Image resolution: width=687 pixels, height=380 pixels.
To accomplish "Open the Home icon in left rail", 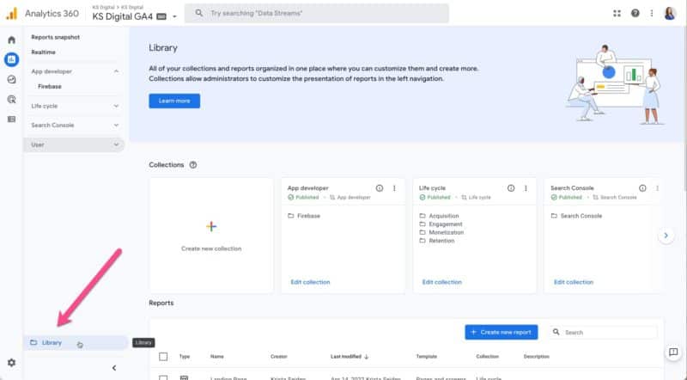I will tap(11, 40).
